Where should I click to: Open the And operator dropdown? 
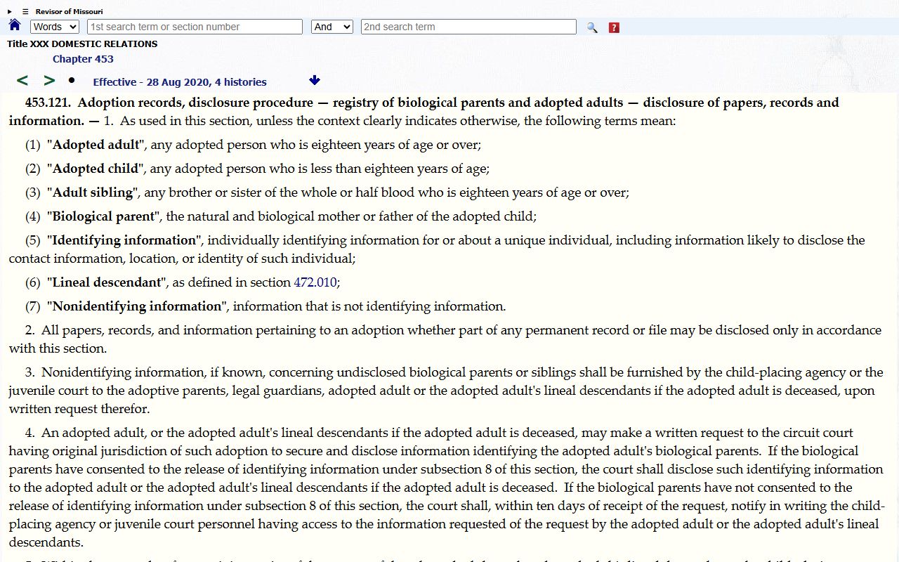coord(332,27)
